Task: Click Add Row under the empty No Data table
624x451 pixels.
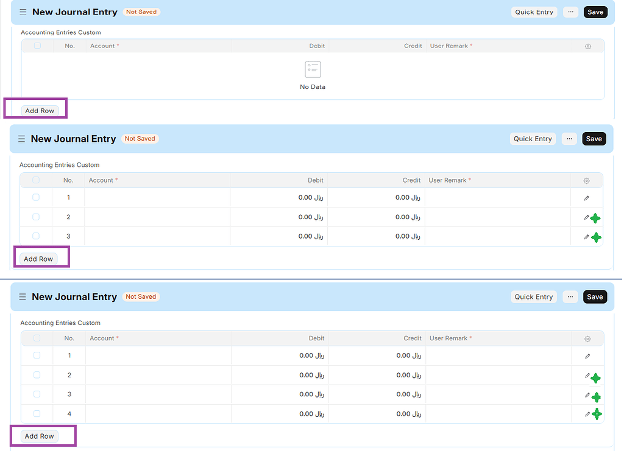Action: pos(40,111)
